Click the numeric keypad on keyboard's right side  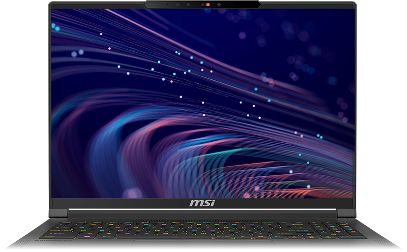point(326,230)
